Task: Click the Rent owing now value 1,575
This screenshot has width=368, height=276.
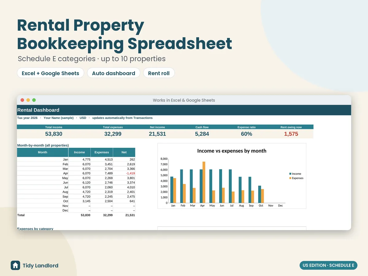Action: 291,134
